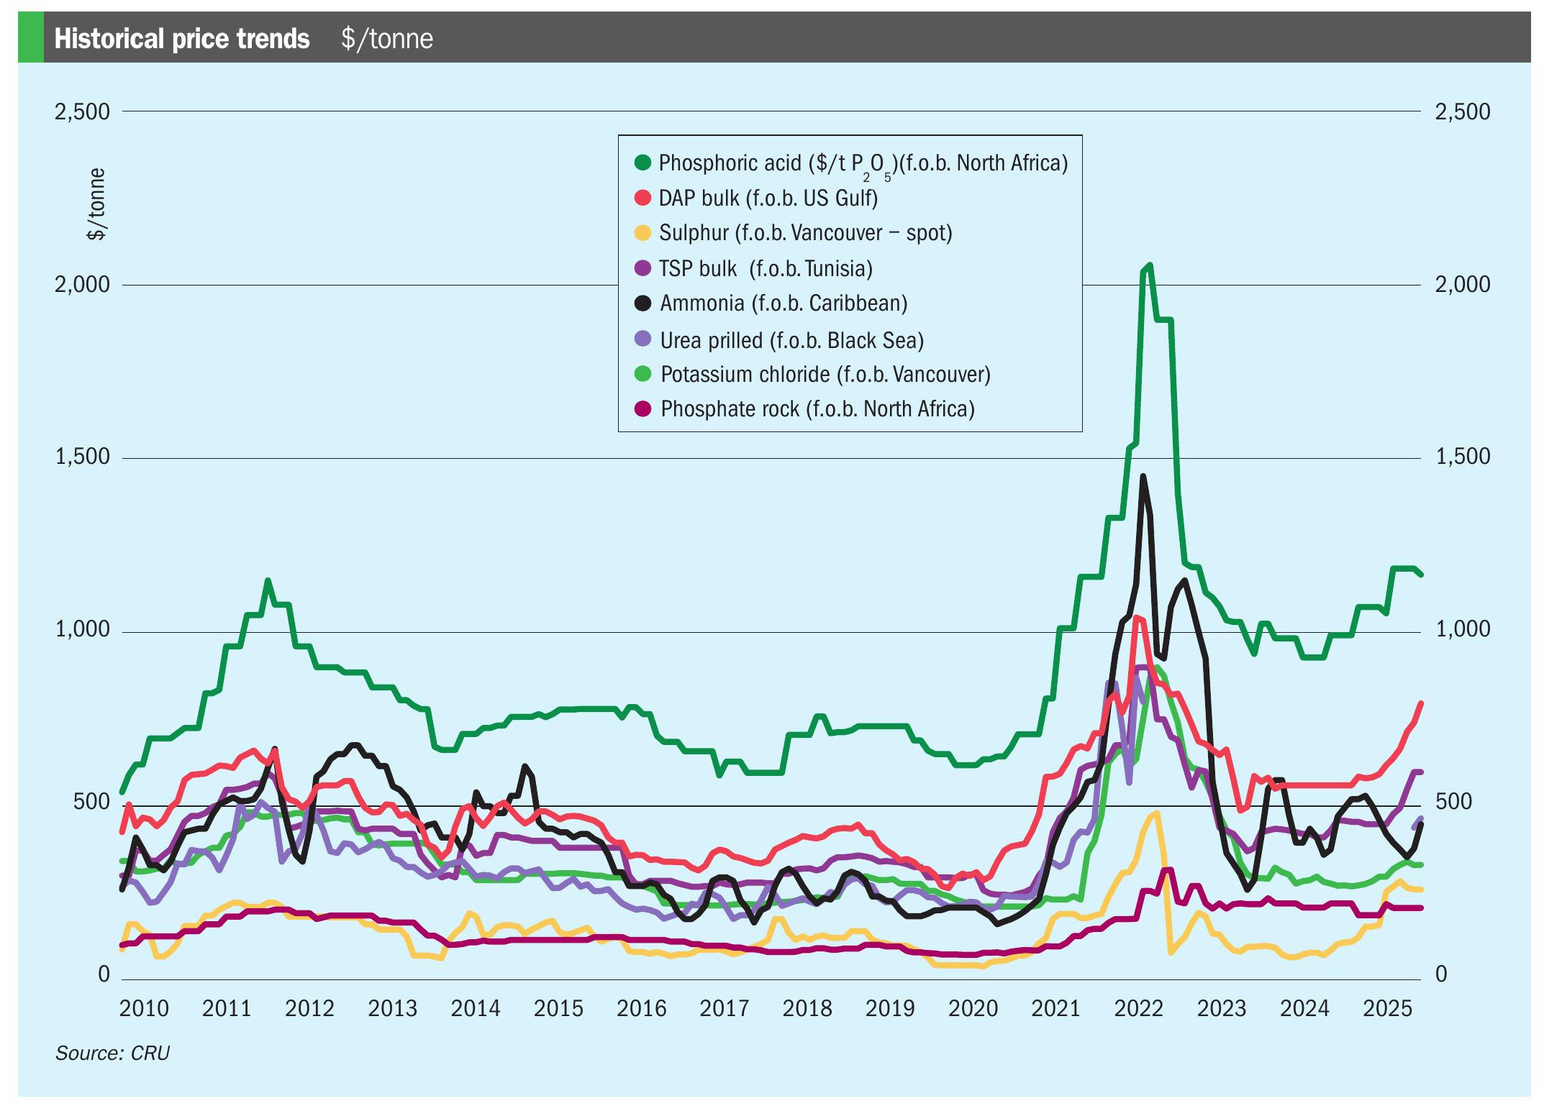Click the TSP bulk legend purple dot
The image size is (1544, 1106).
pyautogui.click(x=642, y=268)
